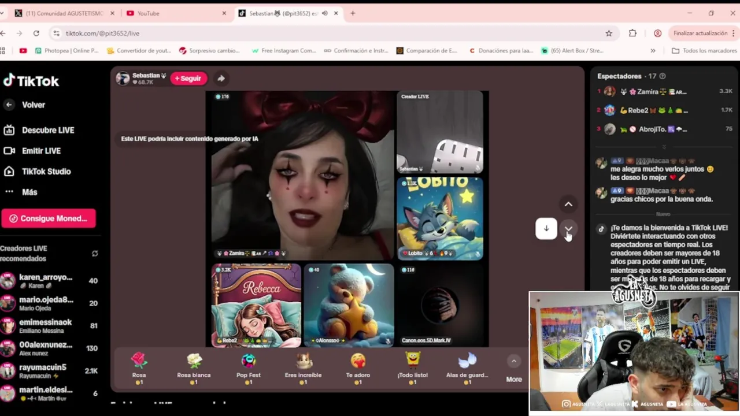Open Convertidor de yout... bookmark
Image resolution: width=740 pixels, height=416 pixels.
click(x=139, y=51)
